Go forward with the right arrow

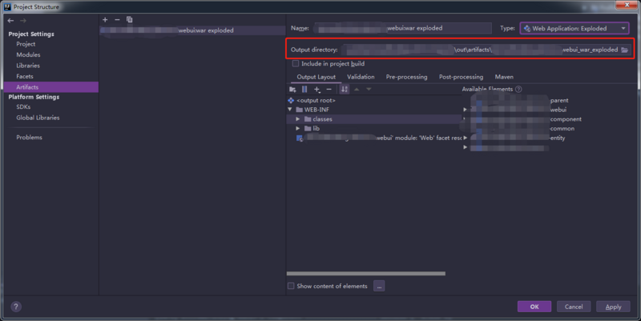click(x=23, y=21)
